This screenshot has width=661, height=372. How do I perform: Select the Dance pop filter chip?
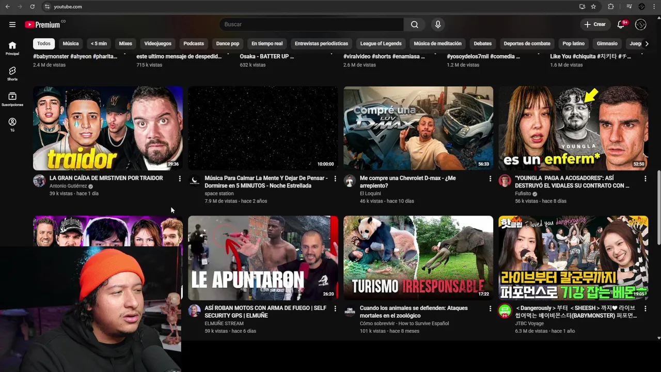228,44
